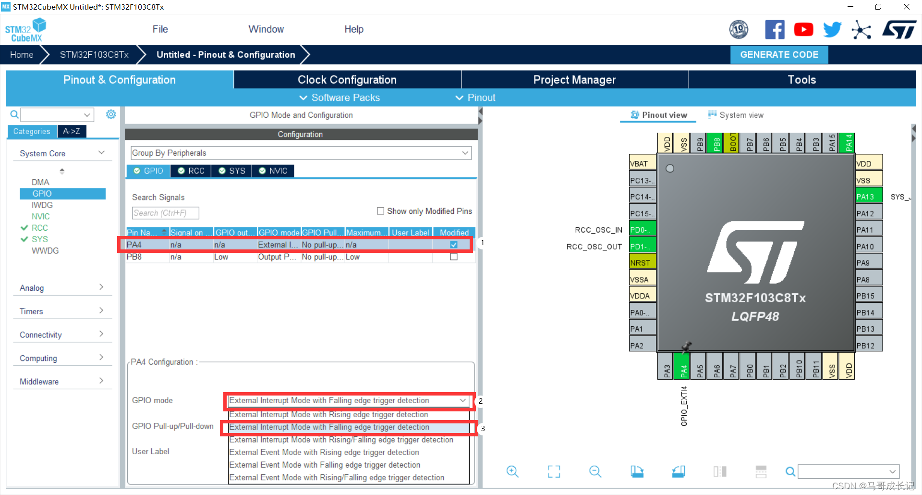Screen dimensions: 922x495
Task: Select the NRST pin on chip
Action: tap(643, 262)
